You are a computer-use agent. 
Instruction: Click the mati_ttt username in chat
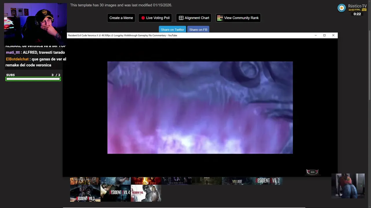pos(13,52)
